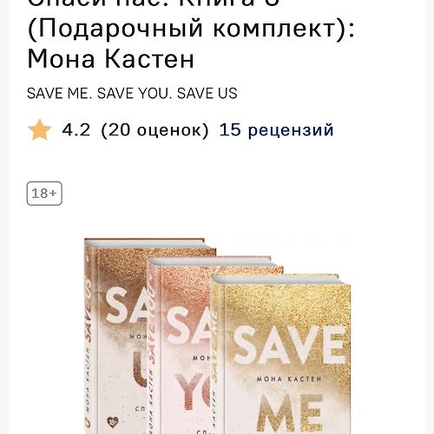Image resolution: width=434 pixels, height=434 pixels.
Task: Click author name Мона Кастен in heading
Action: point(110,59)
